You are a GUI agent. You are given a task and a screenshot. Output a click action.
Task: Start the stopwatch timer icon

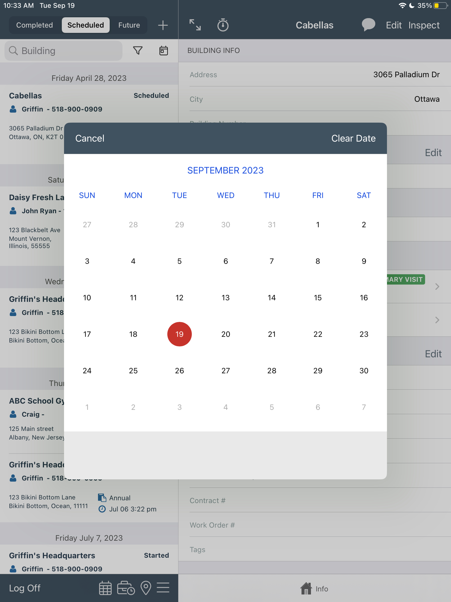[x=223, y=25]
